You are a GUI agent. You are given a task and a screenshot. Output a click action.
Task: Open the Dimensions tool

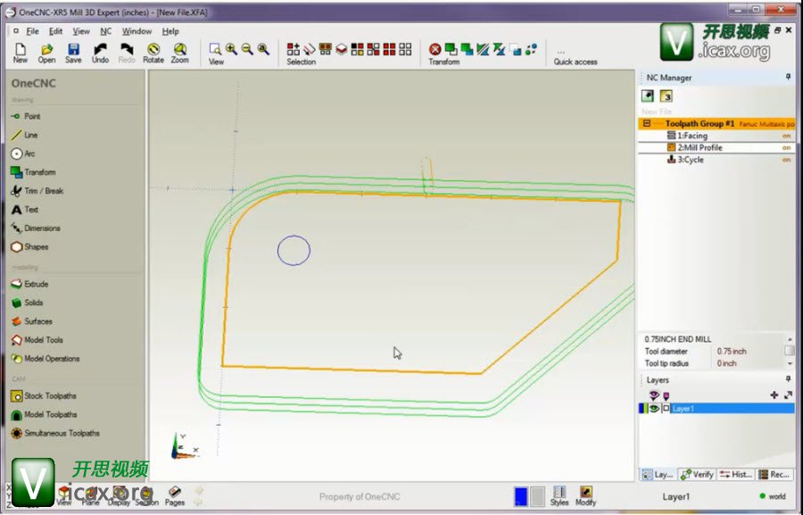[x=42, y=228]
